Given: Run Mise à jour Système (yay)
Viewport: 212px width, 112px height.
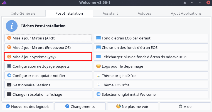Looking at the screenshot, I should [48, 57].
